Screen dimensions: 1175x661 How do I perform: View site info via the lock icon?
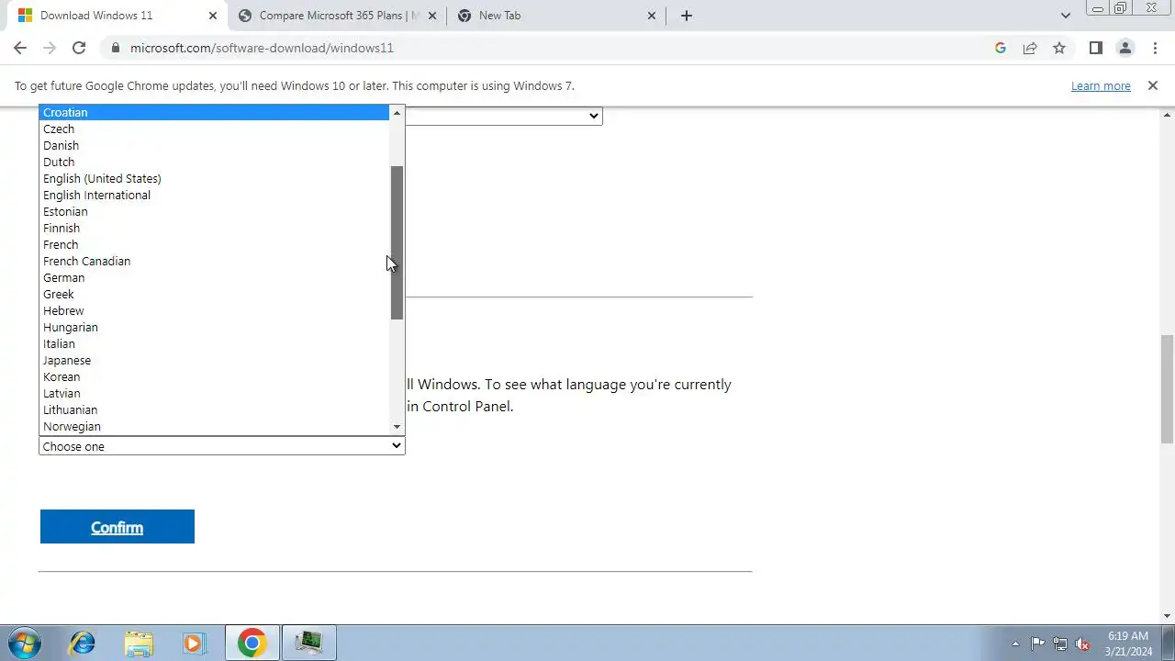point(115,48)
